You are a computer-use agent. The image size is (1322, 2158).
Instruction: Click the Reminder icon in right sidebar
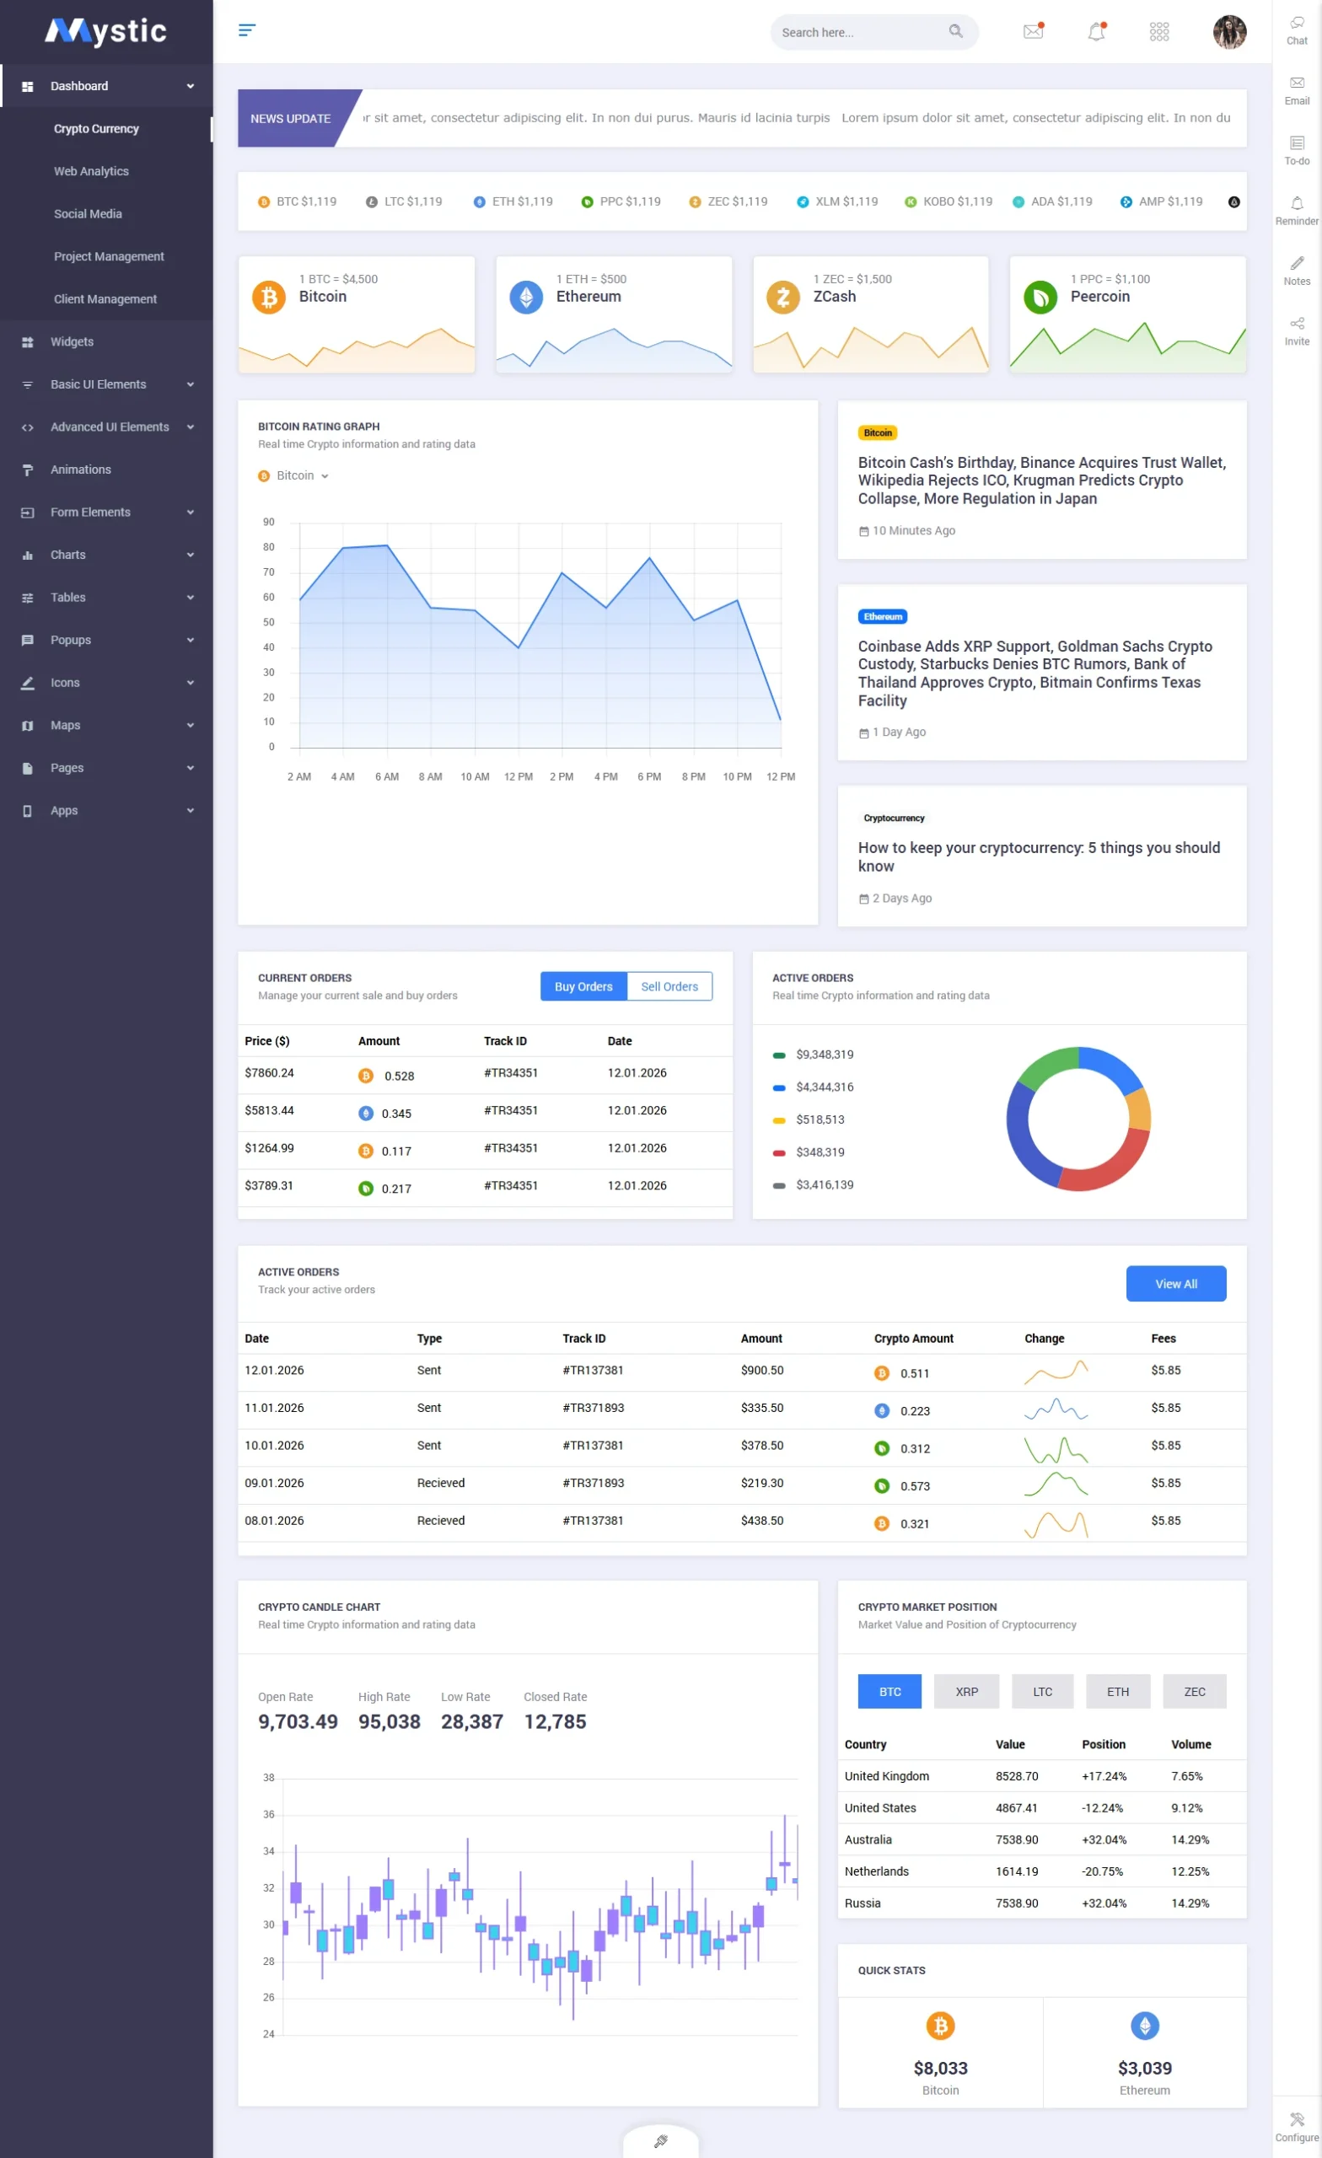[x=1297, y=210]
